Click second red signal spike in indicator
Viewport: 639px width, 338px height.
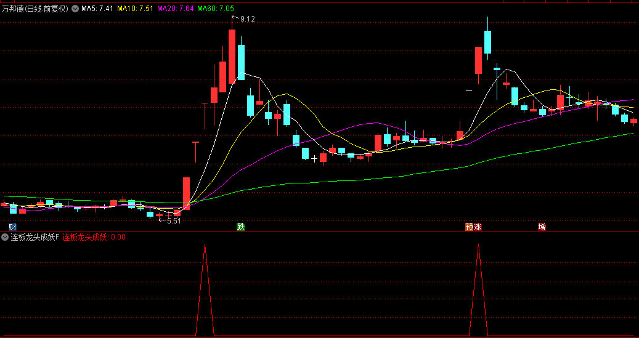tap(478, 289)
